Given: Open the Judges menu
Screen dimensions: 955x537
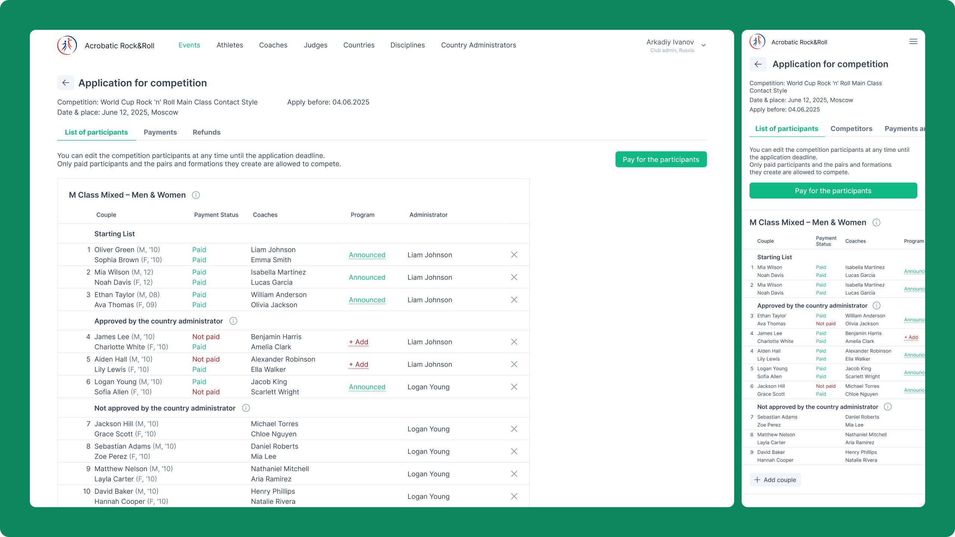Looking at the screenshot, I should tap(316, 45).
